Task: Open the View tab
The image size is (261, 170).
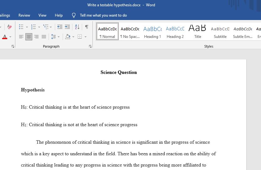Action: click(42, 15)
